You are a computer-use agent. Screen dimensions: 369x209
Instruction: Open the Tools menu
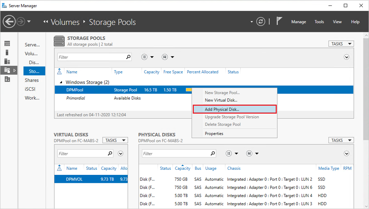click(319, 22)
